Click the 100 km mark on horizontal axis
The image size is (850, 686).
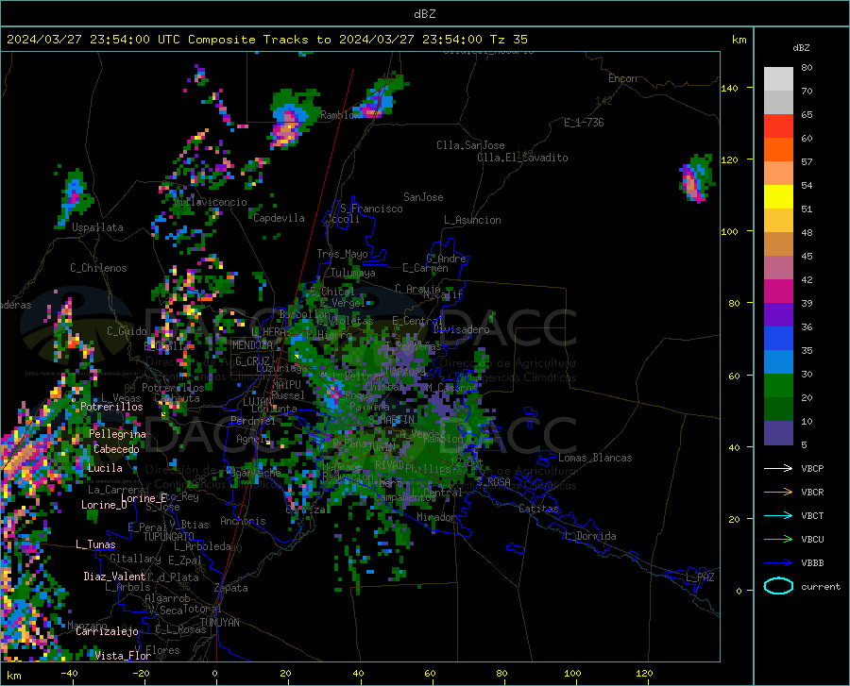tap(572, 674)
